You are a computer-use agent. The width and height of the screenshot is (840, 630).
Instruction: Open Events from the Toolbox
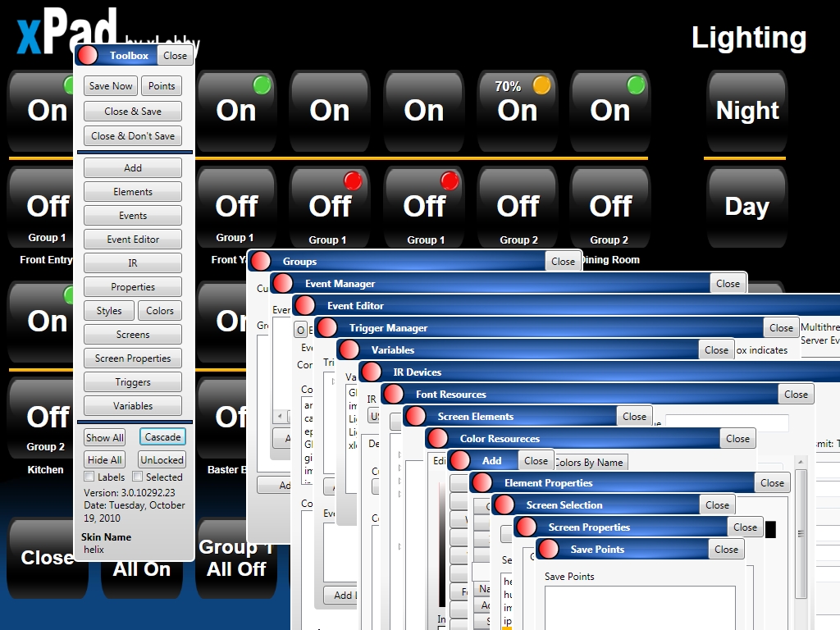pos(133,216)
